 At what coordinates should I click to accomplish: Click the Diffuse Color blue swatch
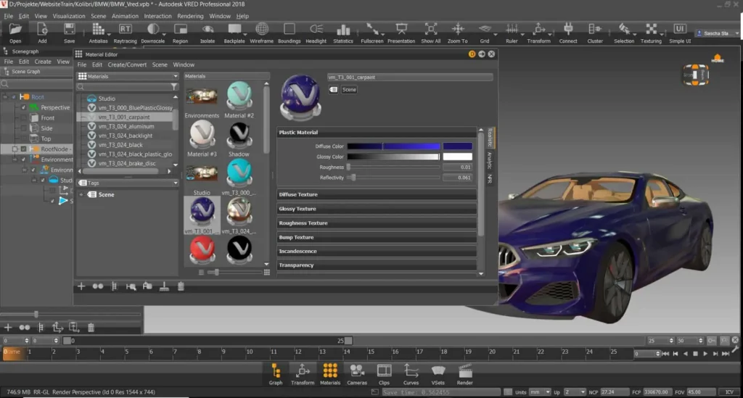[458, 146]
